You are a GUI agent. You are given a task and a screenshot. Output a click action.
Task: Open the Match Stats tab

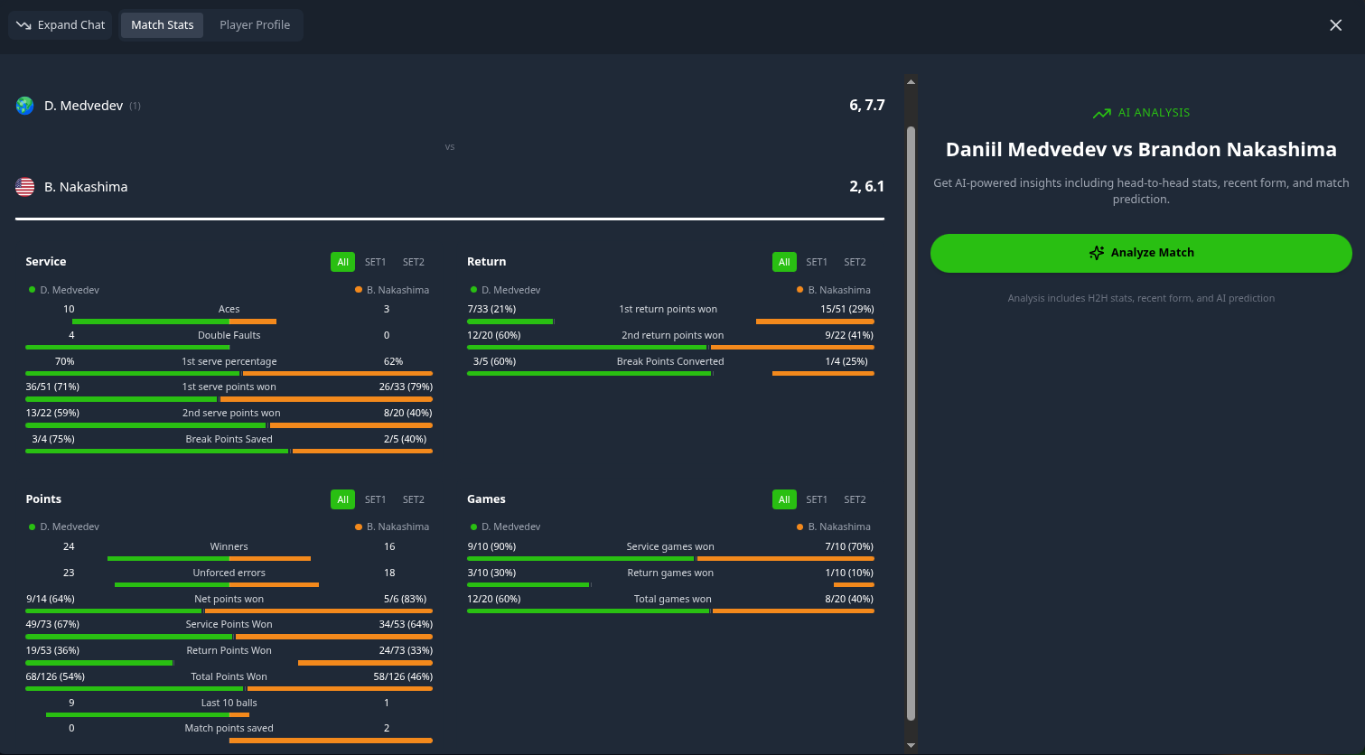coord(162,24)
